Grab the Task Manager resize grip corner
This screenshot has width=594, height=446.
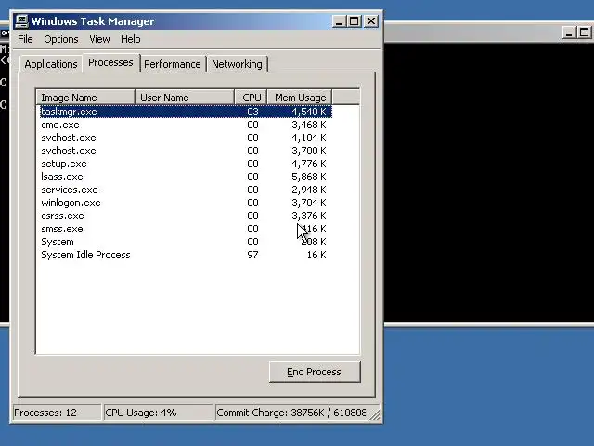(375, 415)
